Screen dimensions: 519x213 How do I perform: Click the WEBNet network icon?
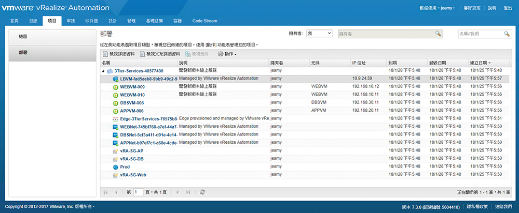[116, 127]
